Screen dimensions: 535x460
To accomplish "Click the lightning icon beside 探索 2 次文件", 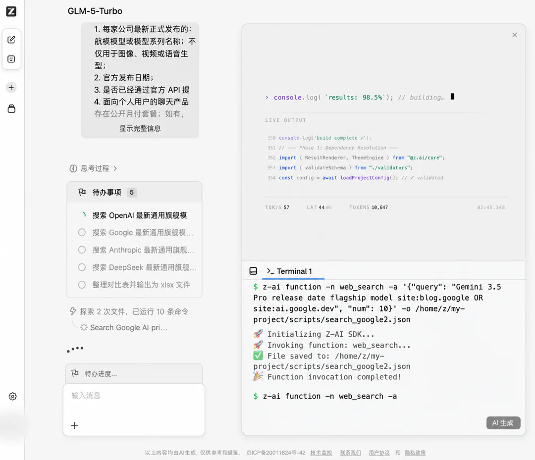I will [x=73, y=311].
